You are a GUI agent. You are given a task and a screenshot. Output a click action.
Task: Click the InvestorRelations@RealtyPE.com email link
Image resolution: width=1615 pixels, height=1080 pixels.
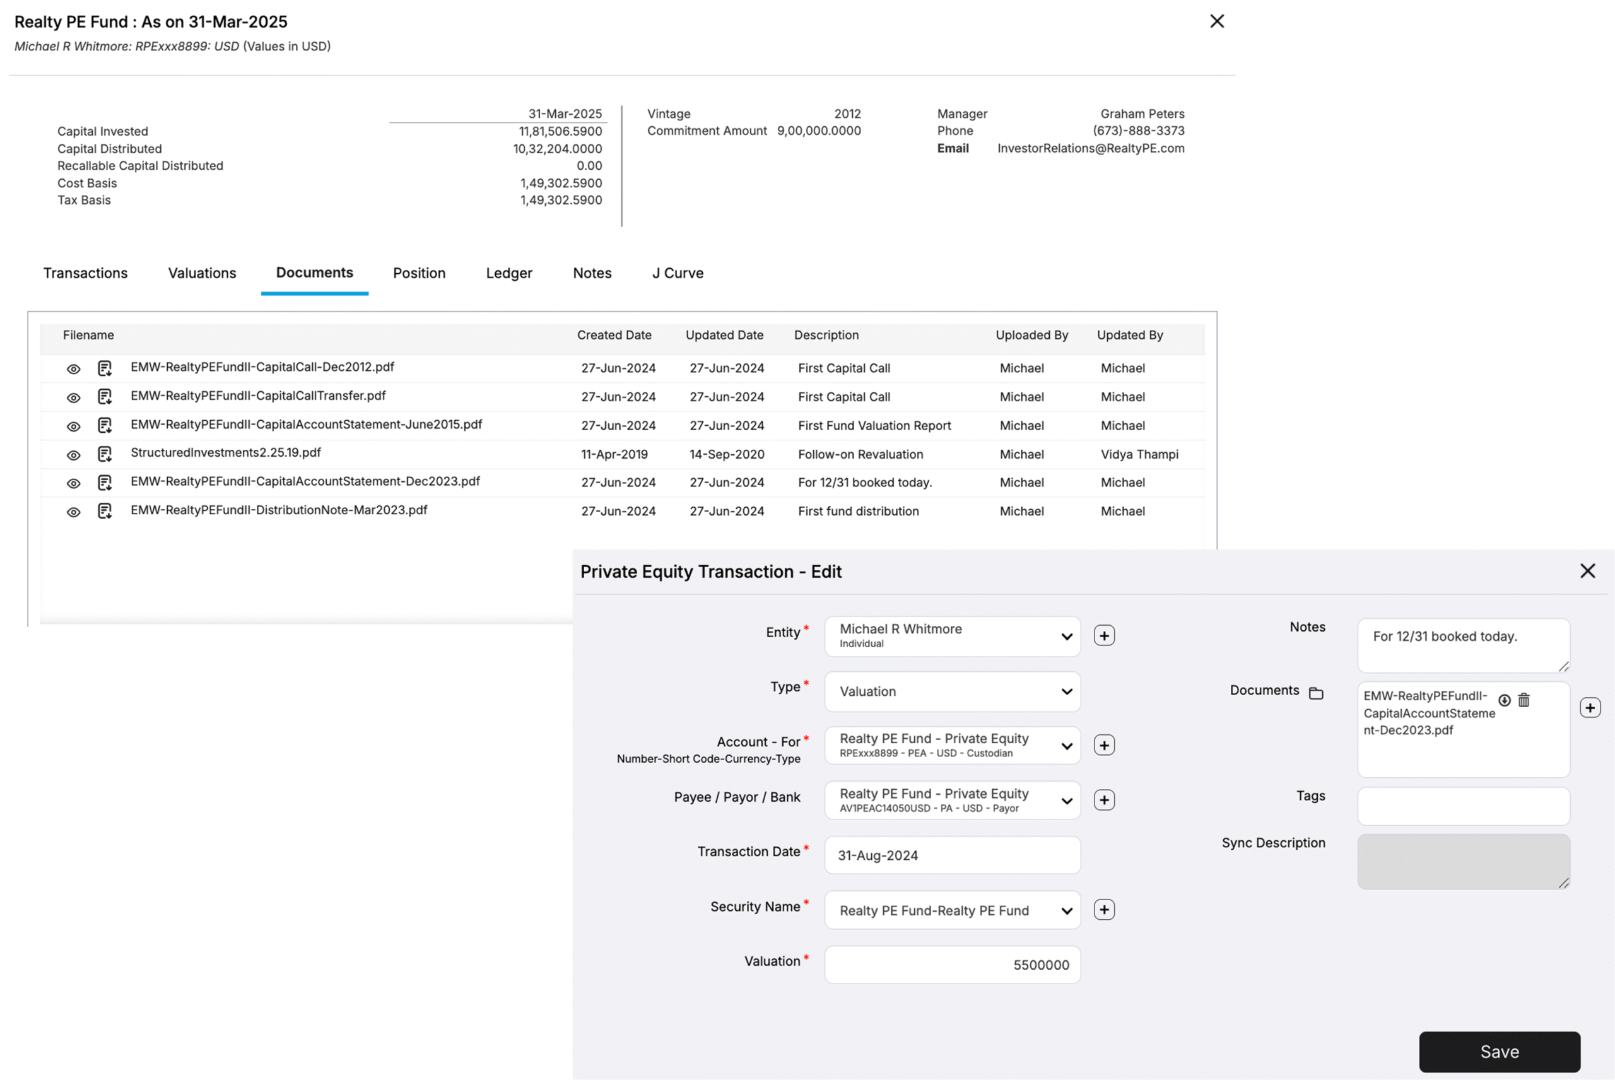pos(1091,148)
